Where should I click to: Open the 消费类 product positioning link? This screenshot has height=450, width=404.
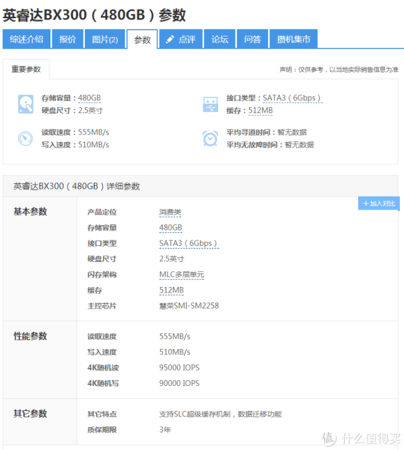click(x=170, y=212)
